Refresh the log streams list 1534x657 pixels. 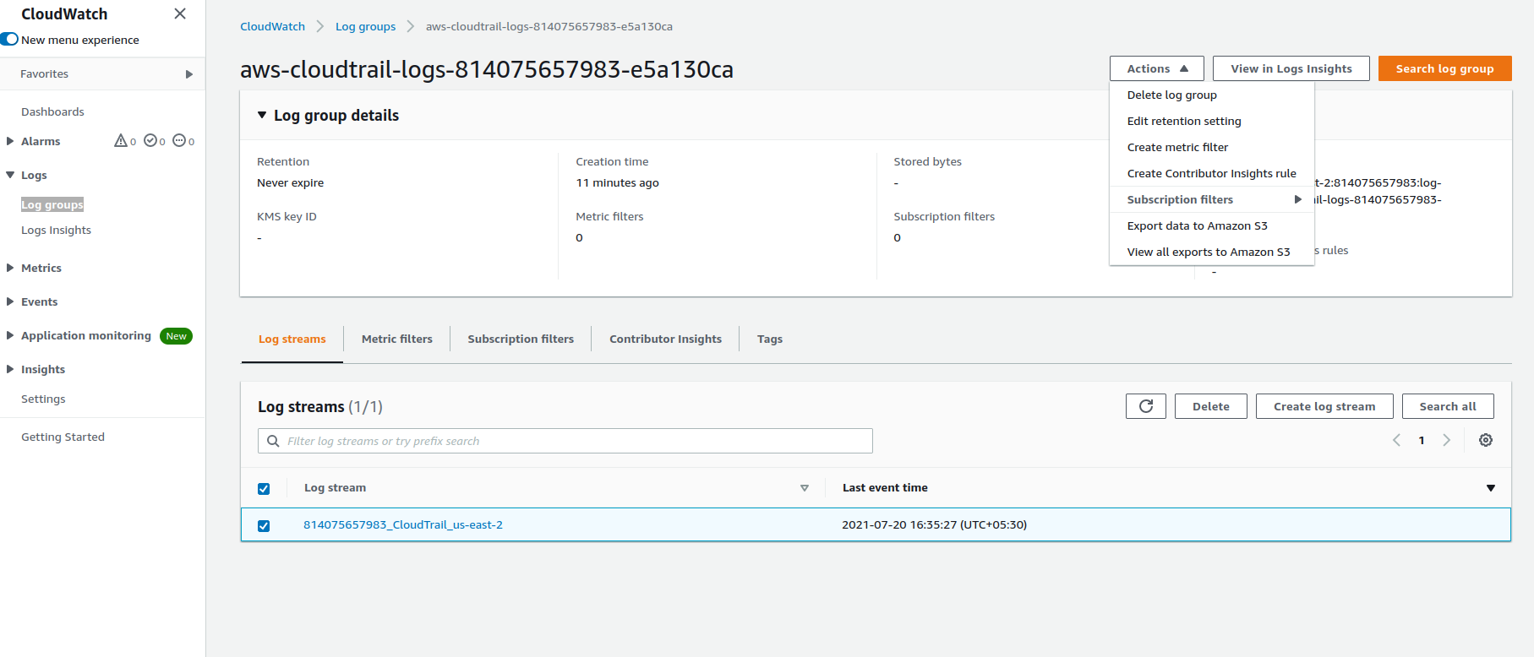coord(1145,406)
